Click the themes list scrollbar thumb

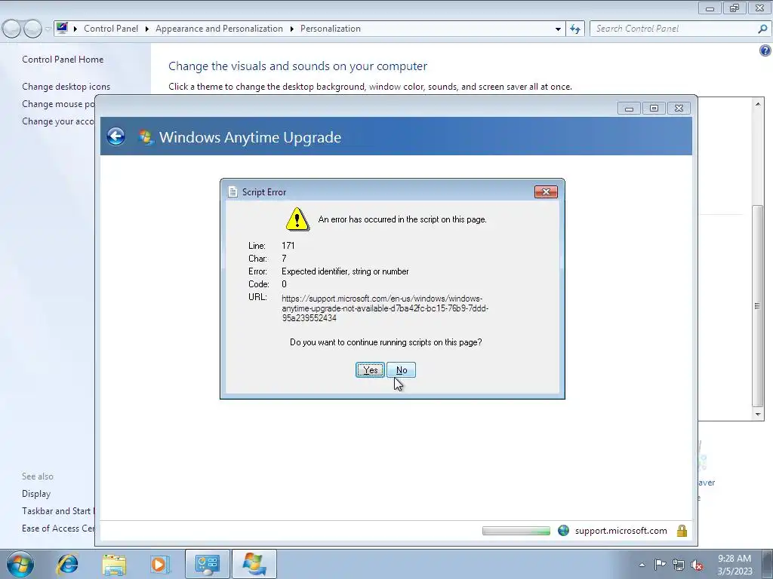pyautogui.click(x=758, y=306)
